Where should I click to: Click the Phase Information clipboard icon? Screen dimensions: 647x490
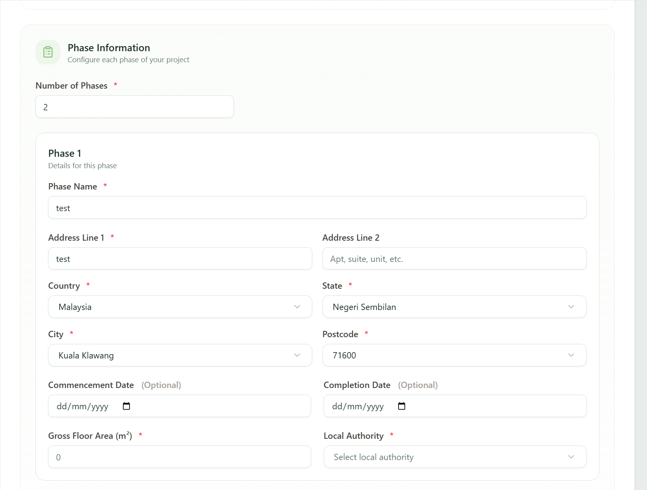(48, 52)
